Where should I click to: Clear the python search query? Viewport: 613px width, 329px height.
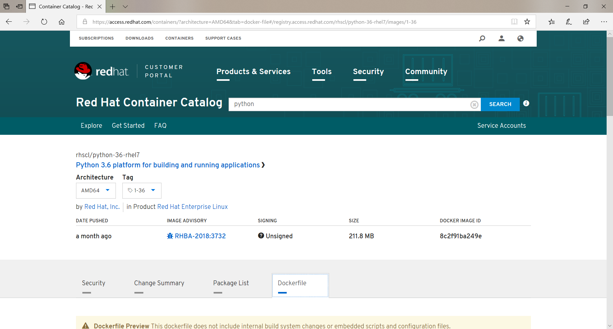(474, 104)
